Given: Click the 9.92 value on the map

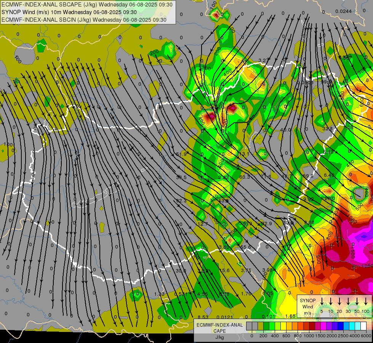Looking at the screenshot, I should 309,199.
